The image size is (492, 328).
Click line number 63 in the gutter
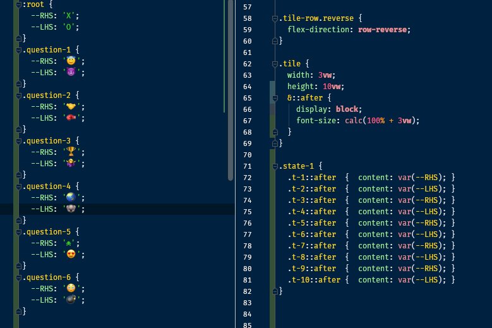click(x=247, y=75)
